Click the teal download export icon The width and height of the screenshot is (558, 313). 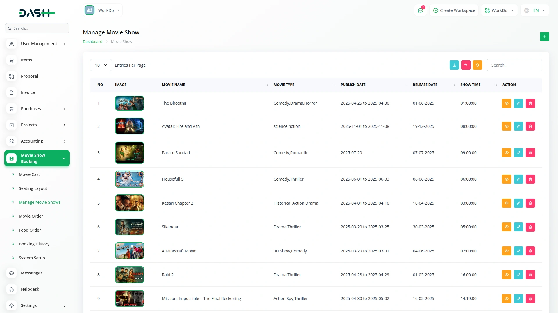454,65
